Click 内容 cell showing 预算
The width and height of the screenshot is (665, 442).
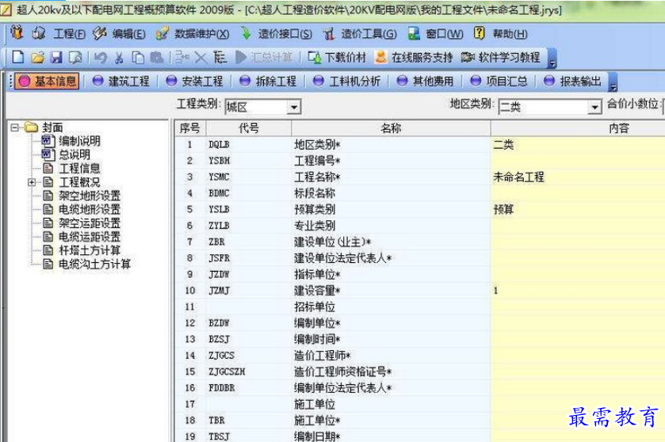578,209
